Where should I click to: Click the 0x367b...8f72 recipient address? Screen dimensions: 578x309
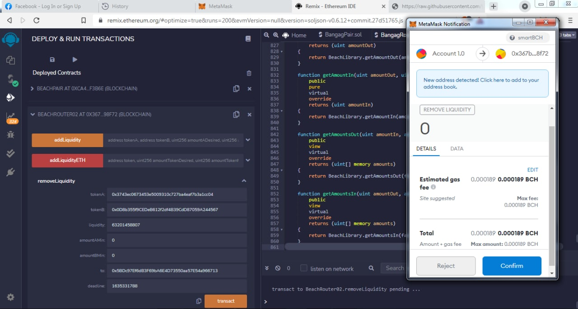coord(530,54)
